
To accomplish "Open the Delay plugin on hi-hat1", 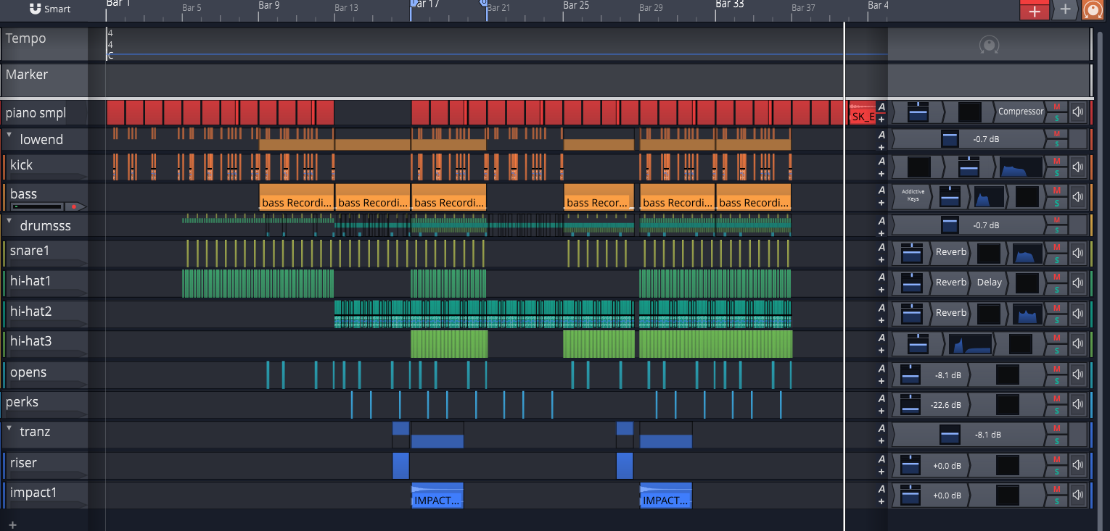I will pyautogui.click(x=989, y=283).
